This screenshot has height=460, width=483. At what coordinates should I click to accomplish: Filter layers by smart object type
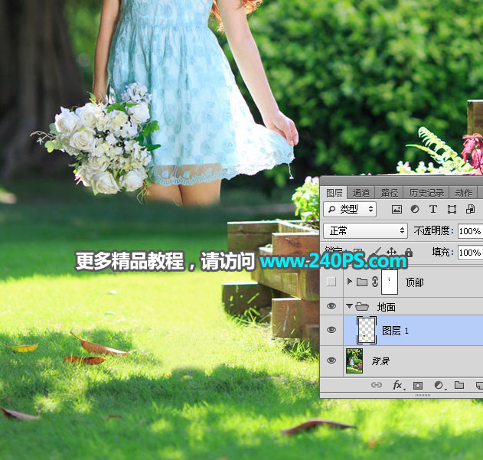[x=470, y=209]
